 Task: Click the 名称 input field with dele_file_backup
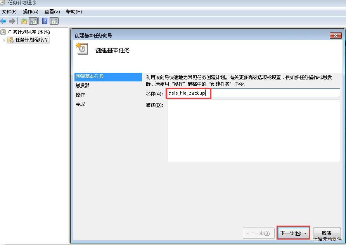click(x=253, y=93)
